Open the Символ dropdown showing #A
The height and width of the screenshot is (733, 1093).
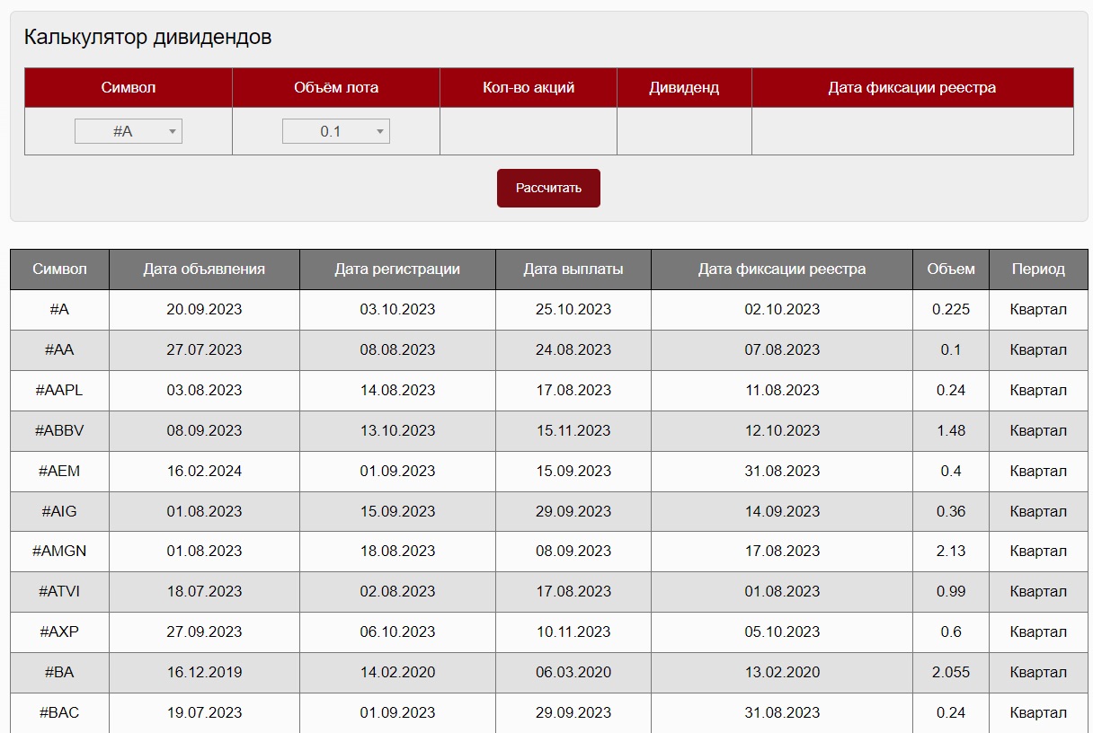tap(129, 131)
